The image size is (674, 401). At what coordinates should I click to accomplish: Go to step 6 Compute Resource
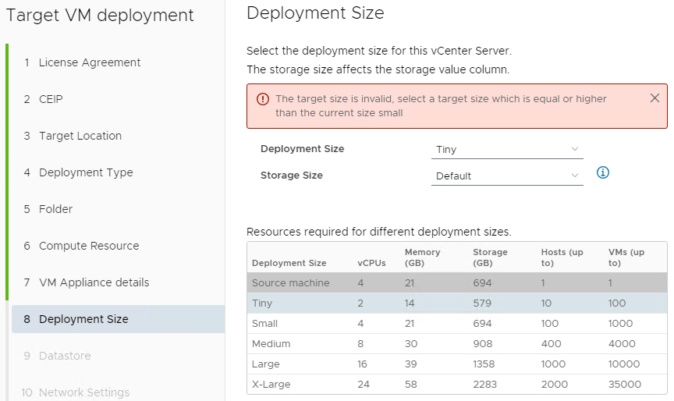coord(81,246)
